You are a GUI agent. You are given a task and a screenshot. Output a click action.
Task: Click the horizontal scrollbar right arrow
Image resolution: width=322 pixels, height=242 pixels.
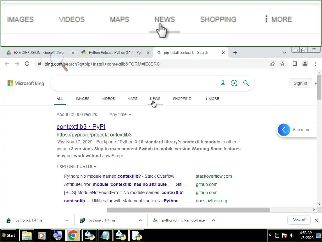(314, 210)
